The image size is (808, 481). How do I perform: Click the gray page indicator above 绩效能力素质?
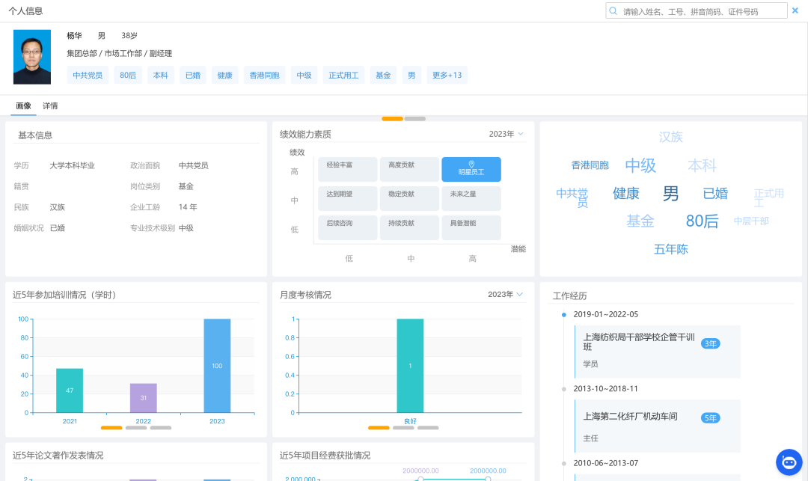coord(414,119)
